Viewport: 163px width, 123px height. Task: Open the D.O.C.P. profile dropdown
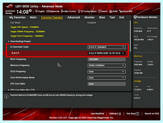pos(106,53)
